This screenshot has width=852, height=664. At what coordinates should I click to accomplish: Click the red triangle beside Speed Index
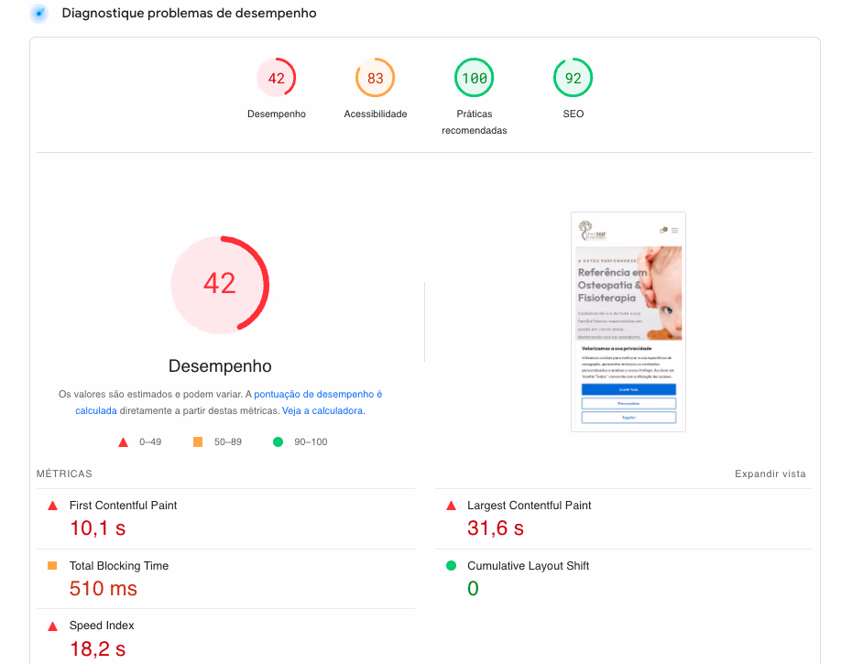[52, 626]
